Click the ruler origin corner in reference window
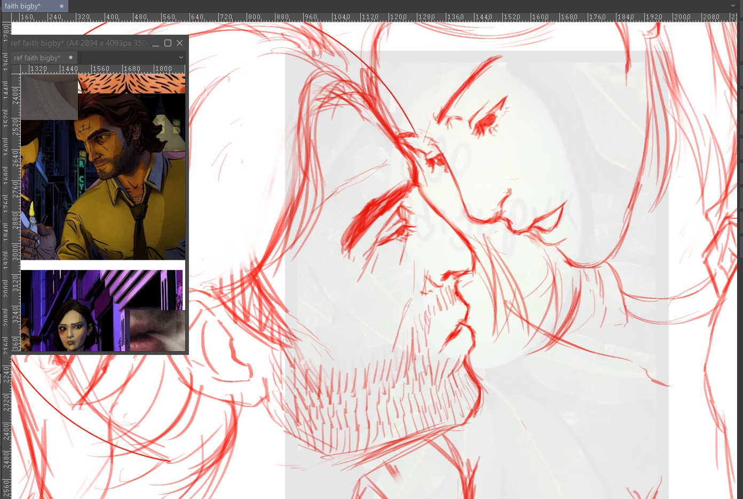The image size is (743, 499). tap(15, 69)
